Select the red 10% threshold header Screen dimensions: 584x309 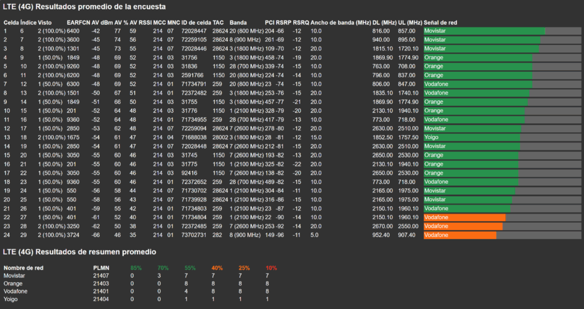(270, 267)
